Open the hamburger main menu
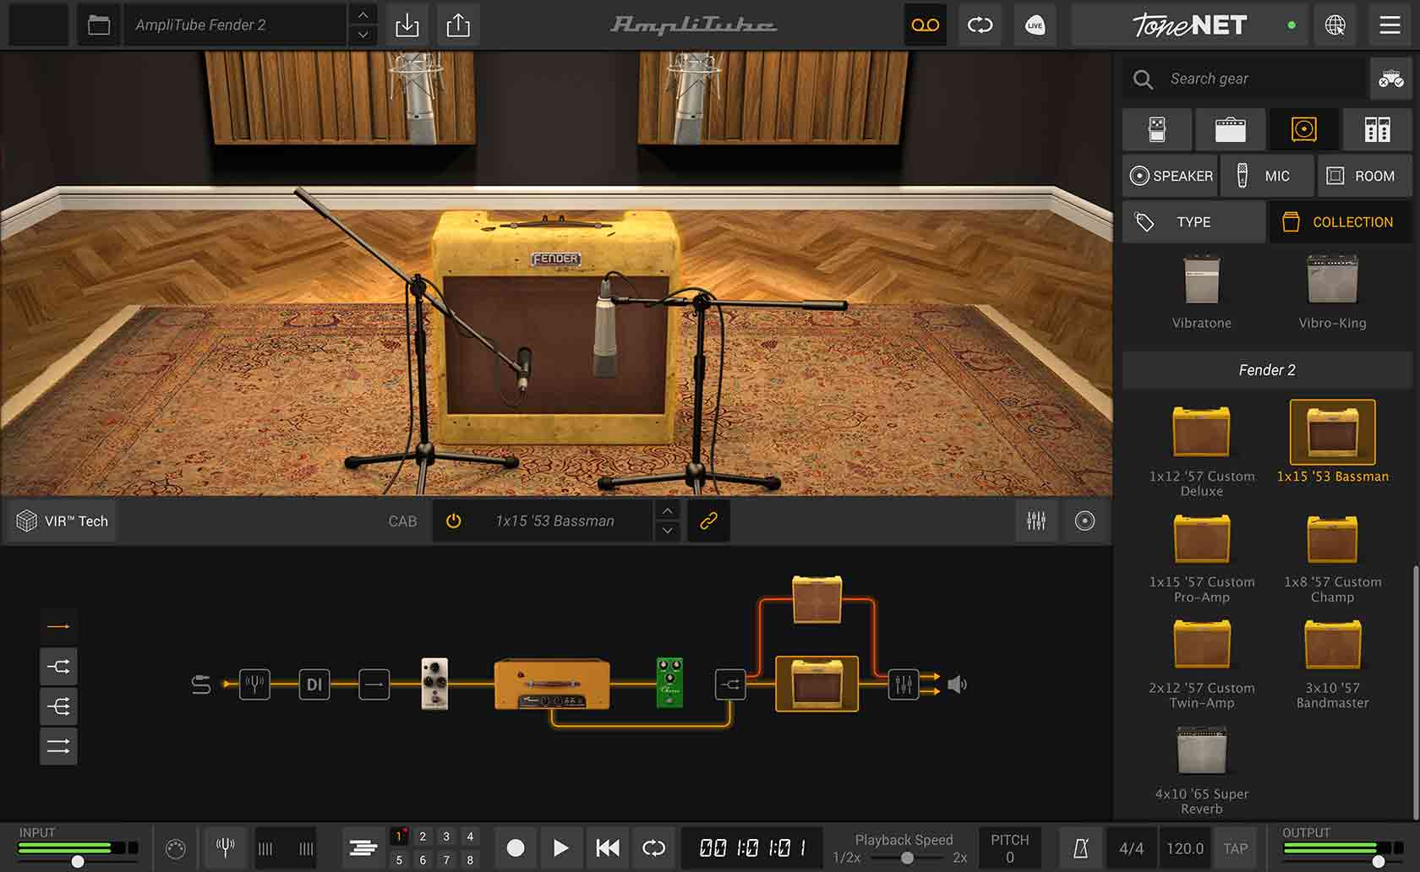1420x872 pixels. (1390, 25)
